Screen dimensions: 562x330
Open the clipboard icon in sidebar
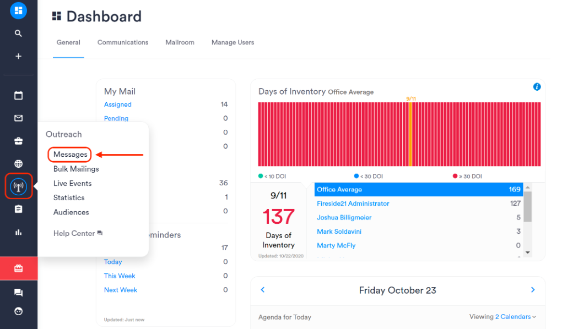pos(18,210)
